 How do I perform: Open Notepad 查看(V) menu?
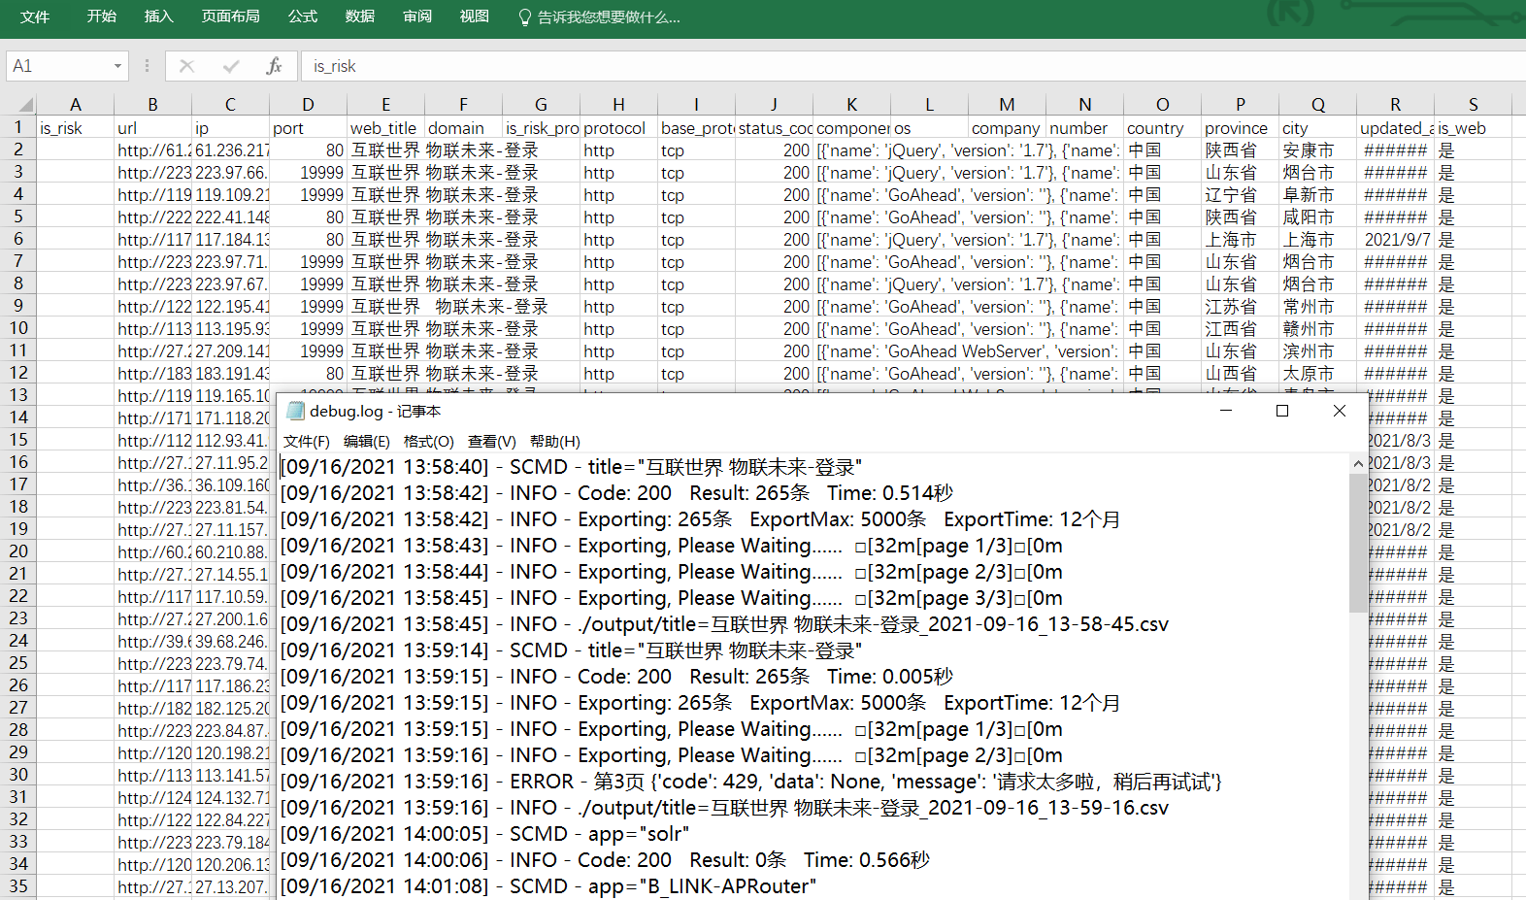tap(492, 442)
